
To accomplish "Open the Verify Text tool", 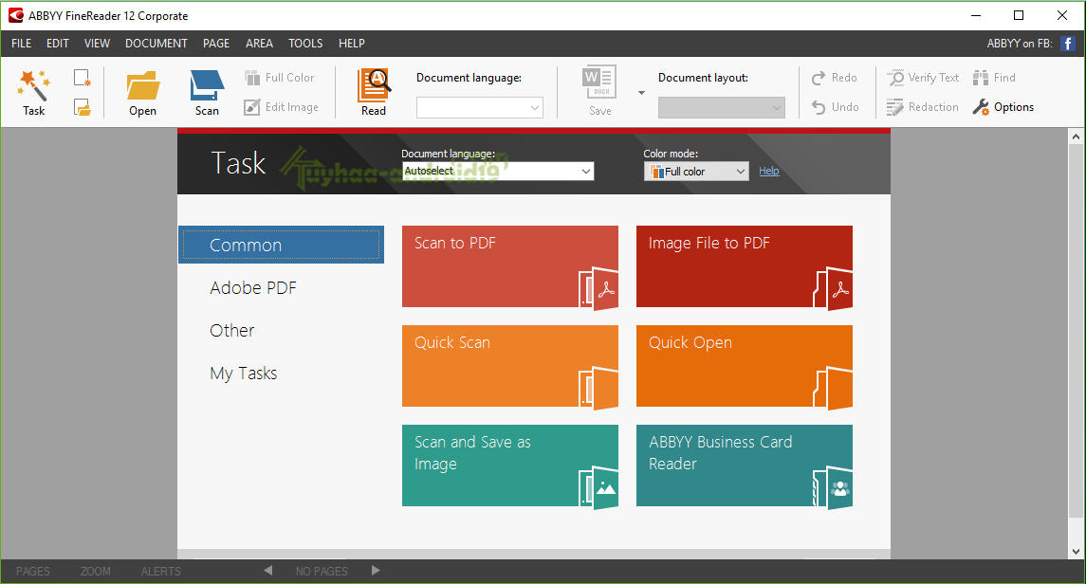I will 923,78.
